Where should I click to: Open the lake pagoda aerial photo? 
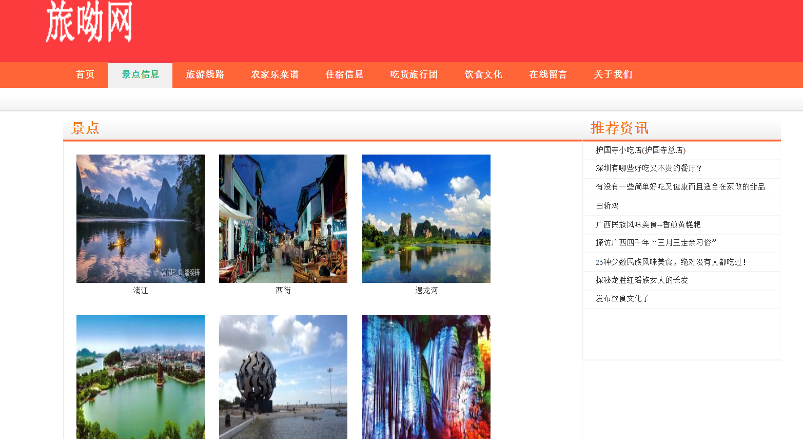tap(141, 377)
